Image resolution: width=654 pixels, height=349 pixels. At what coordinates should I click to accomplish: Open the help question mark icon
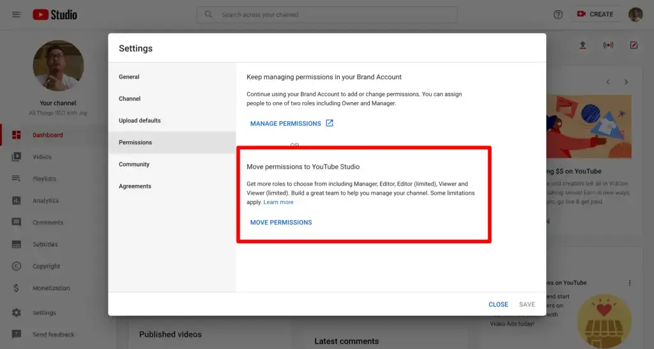click(x=558, y=15)
